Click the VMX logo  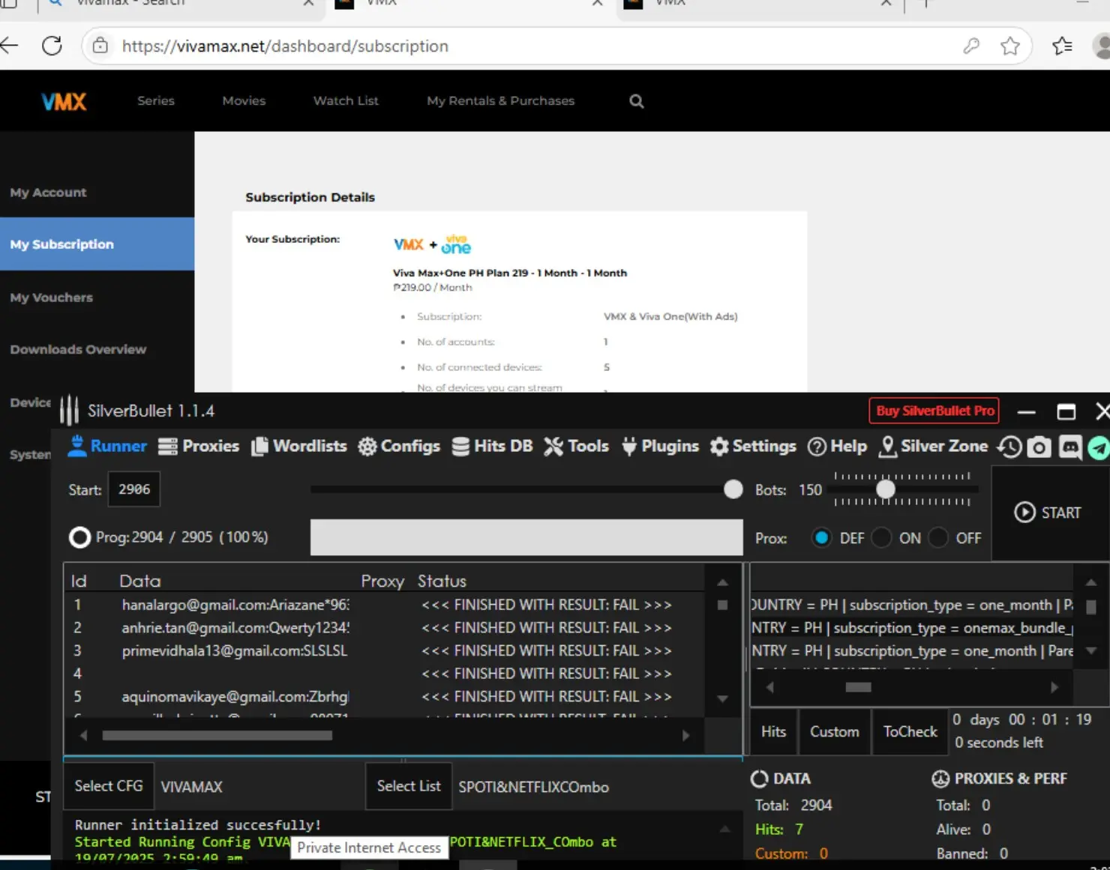pyautogui.click(x=64, y=101)
